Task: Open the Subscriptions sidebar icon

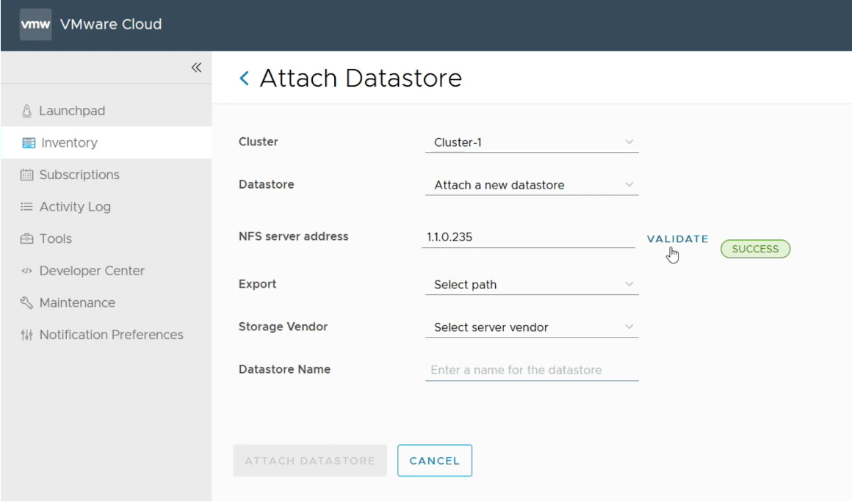Action: (x=27, y=175)
